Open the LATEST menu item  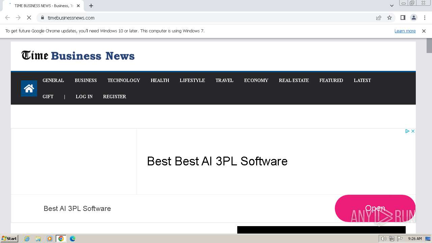[x=362, y=80]
